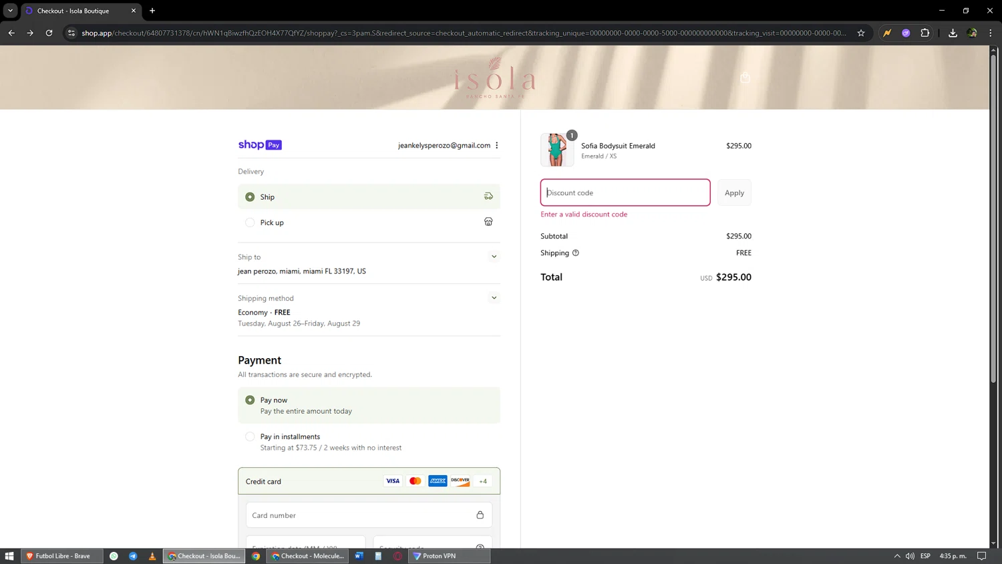Click the shipping truck icon
The width and height of the screenshot is (1002, 564).
488,196
